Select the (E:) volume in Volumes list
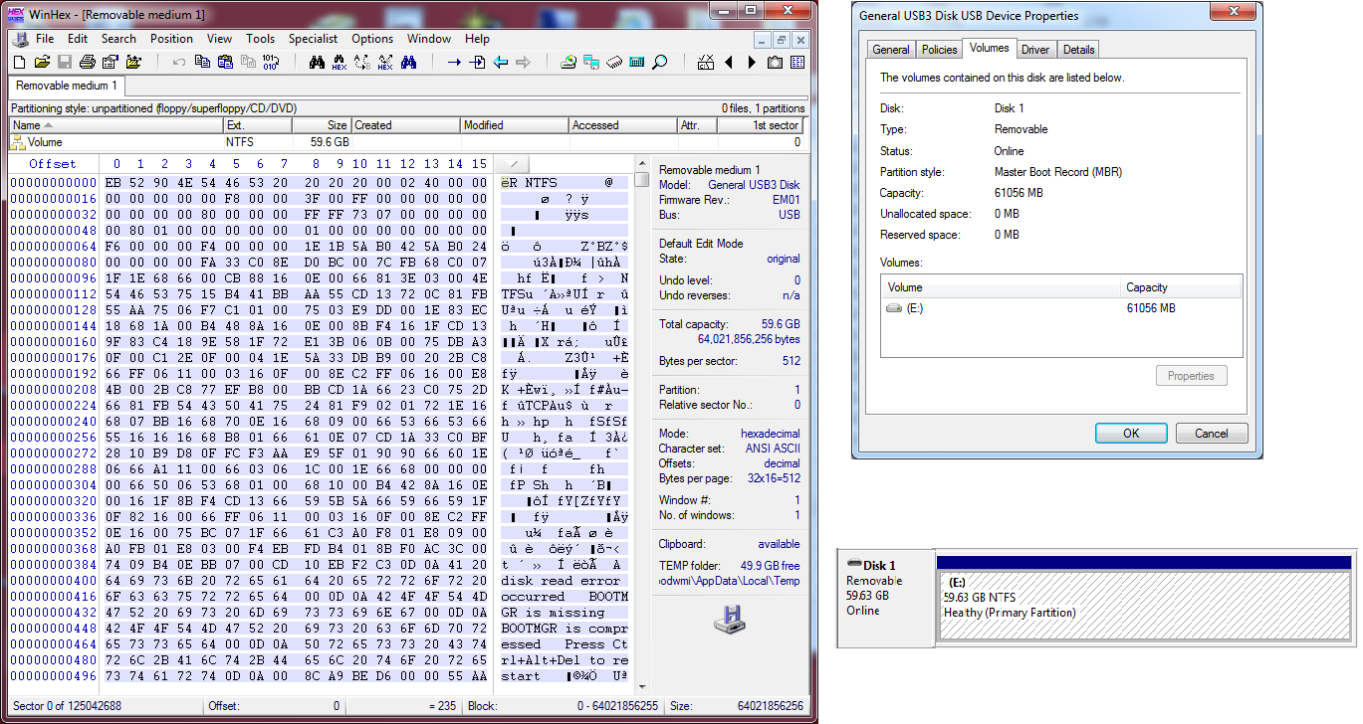1363x724 pixels. (1062, 308)
